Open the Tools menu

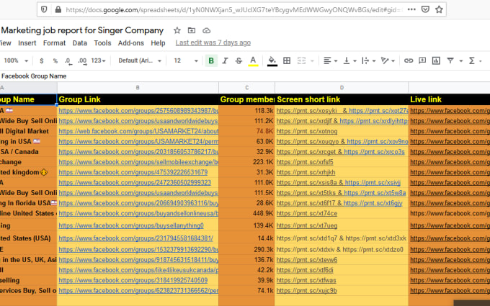click(102, 43)
